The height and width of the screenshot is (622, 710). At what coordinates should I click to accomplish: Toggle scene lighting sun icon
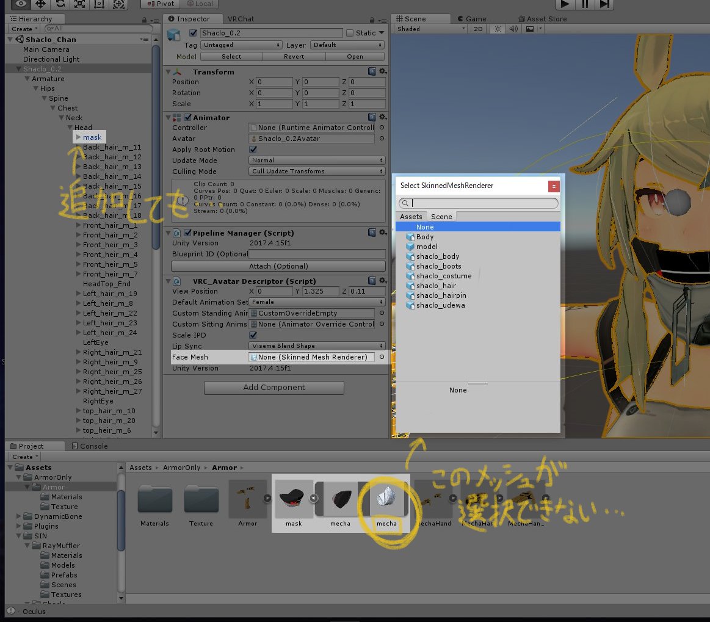498,29
